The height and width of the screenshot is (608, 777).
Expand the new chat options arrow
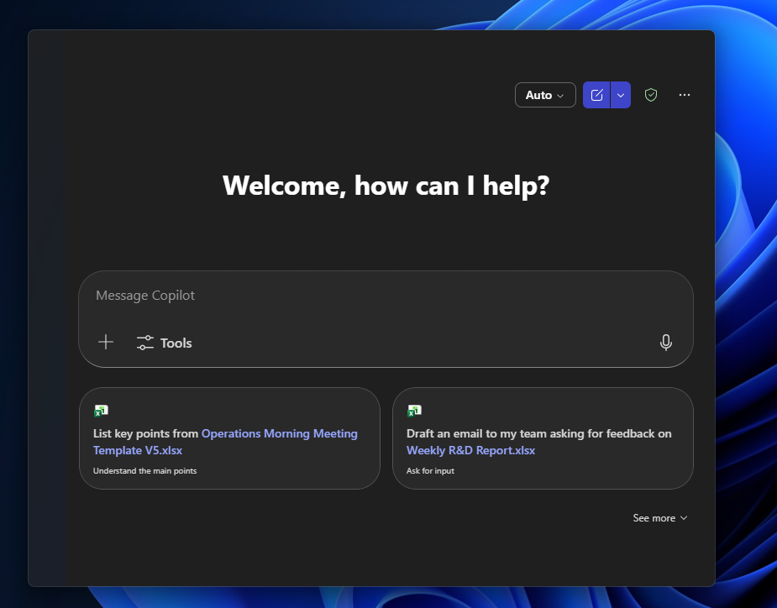point(621,95)
